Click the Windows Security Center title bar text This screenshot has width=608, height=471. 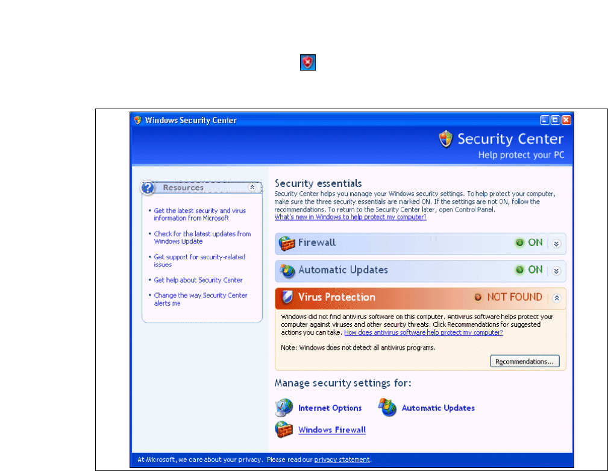[x=191, y=120]
